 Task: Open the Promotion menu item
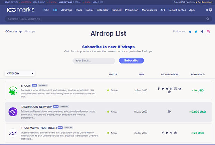132,10
